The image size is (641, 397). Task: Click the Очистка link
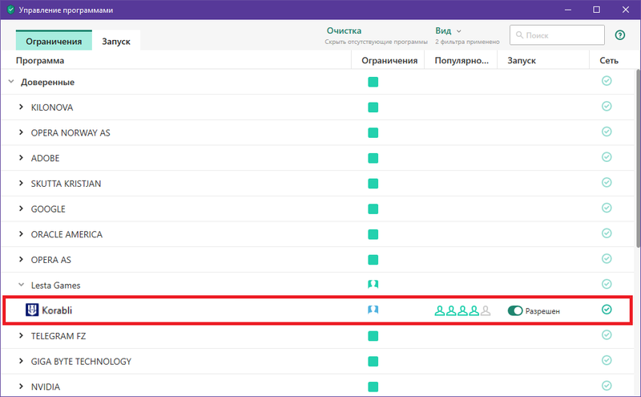pyautogui.click(x=344, y=30)
